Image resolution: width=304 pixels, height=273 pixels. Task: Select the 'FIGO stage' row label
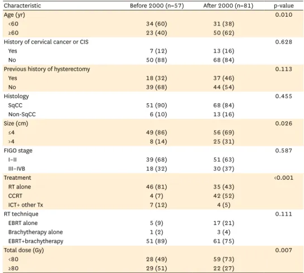click(18, 151)
